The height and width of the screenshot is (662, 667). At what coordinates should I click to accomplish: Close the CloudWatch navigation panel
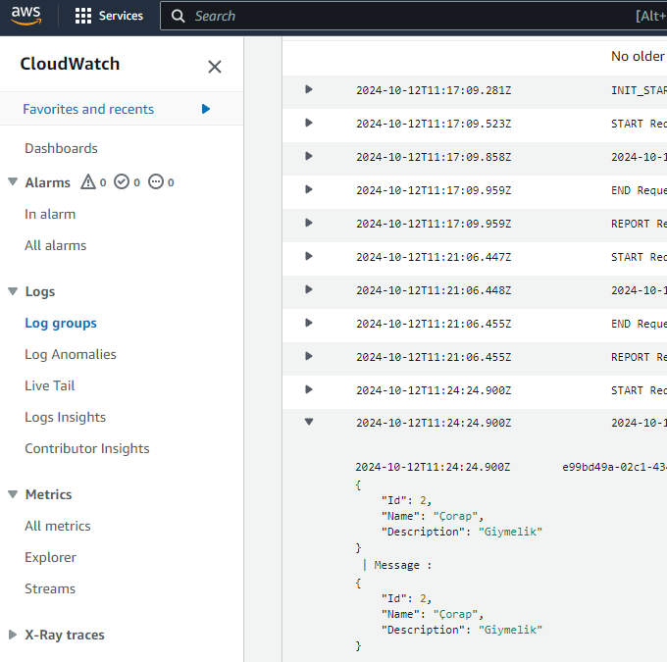click(215, 67)
